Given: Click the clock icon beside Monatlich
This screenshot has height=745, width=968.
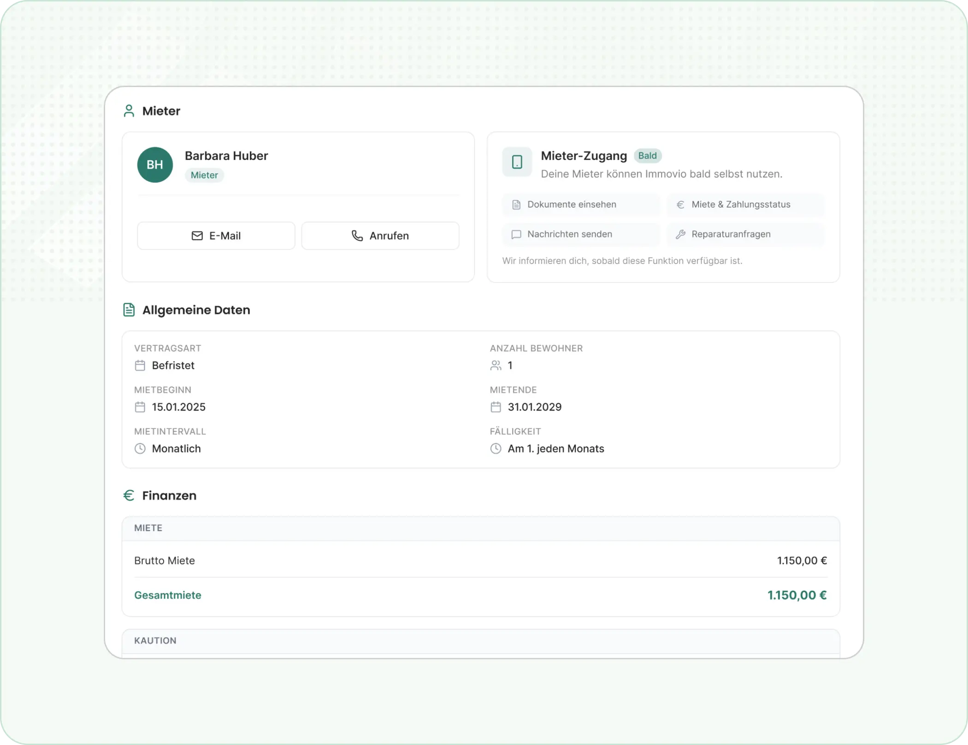Looking at the screenshot, I should pos(140,449).
